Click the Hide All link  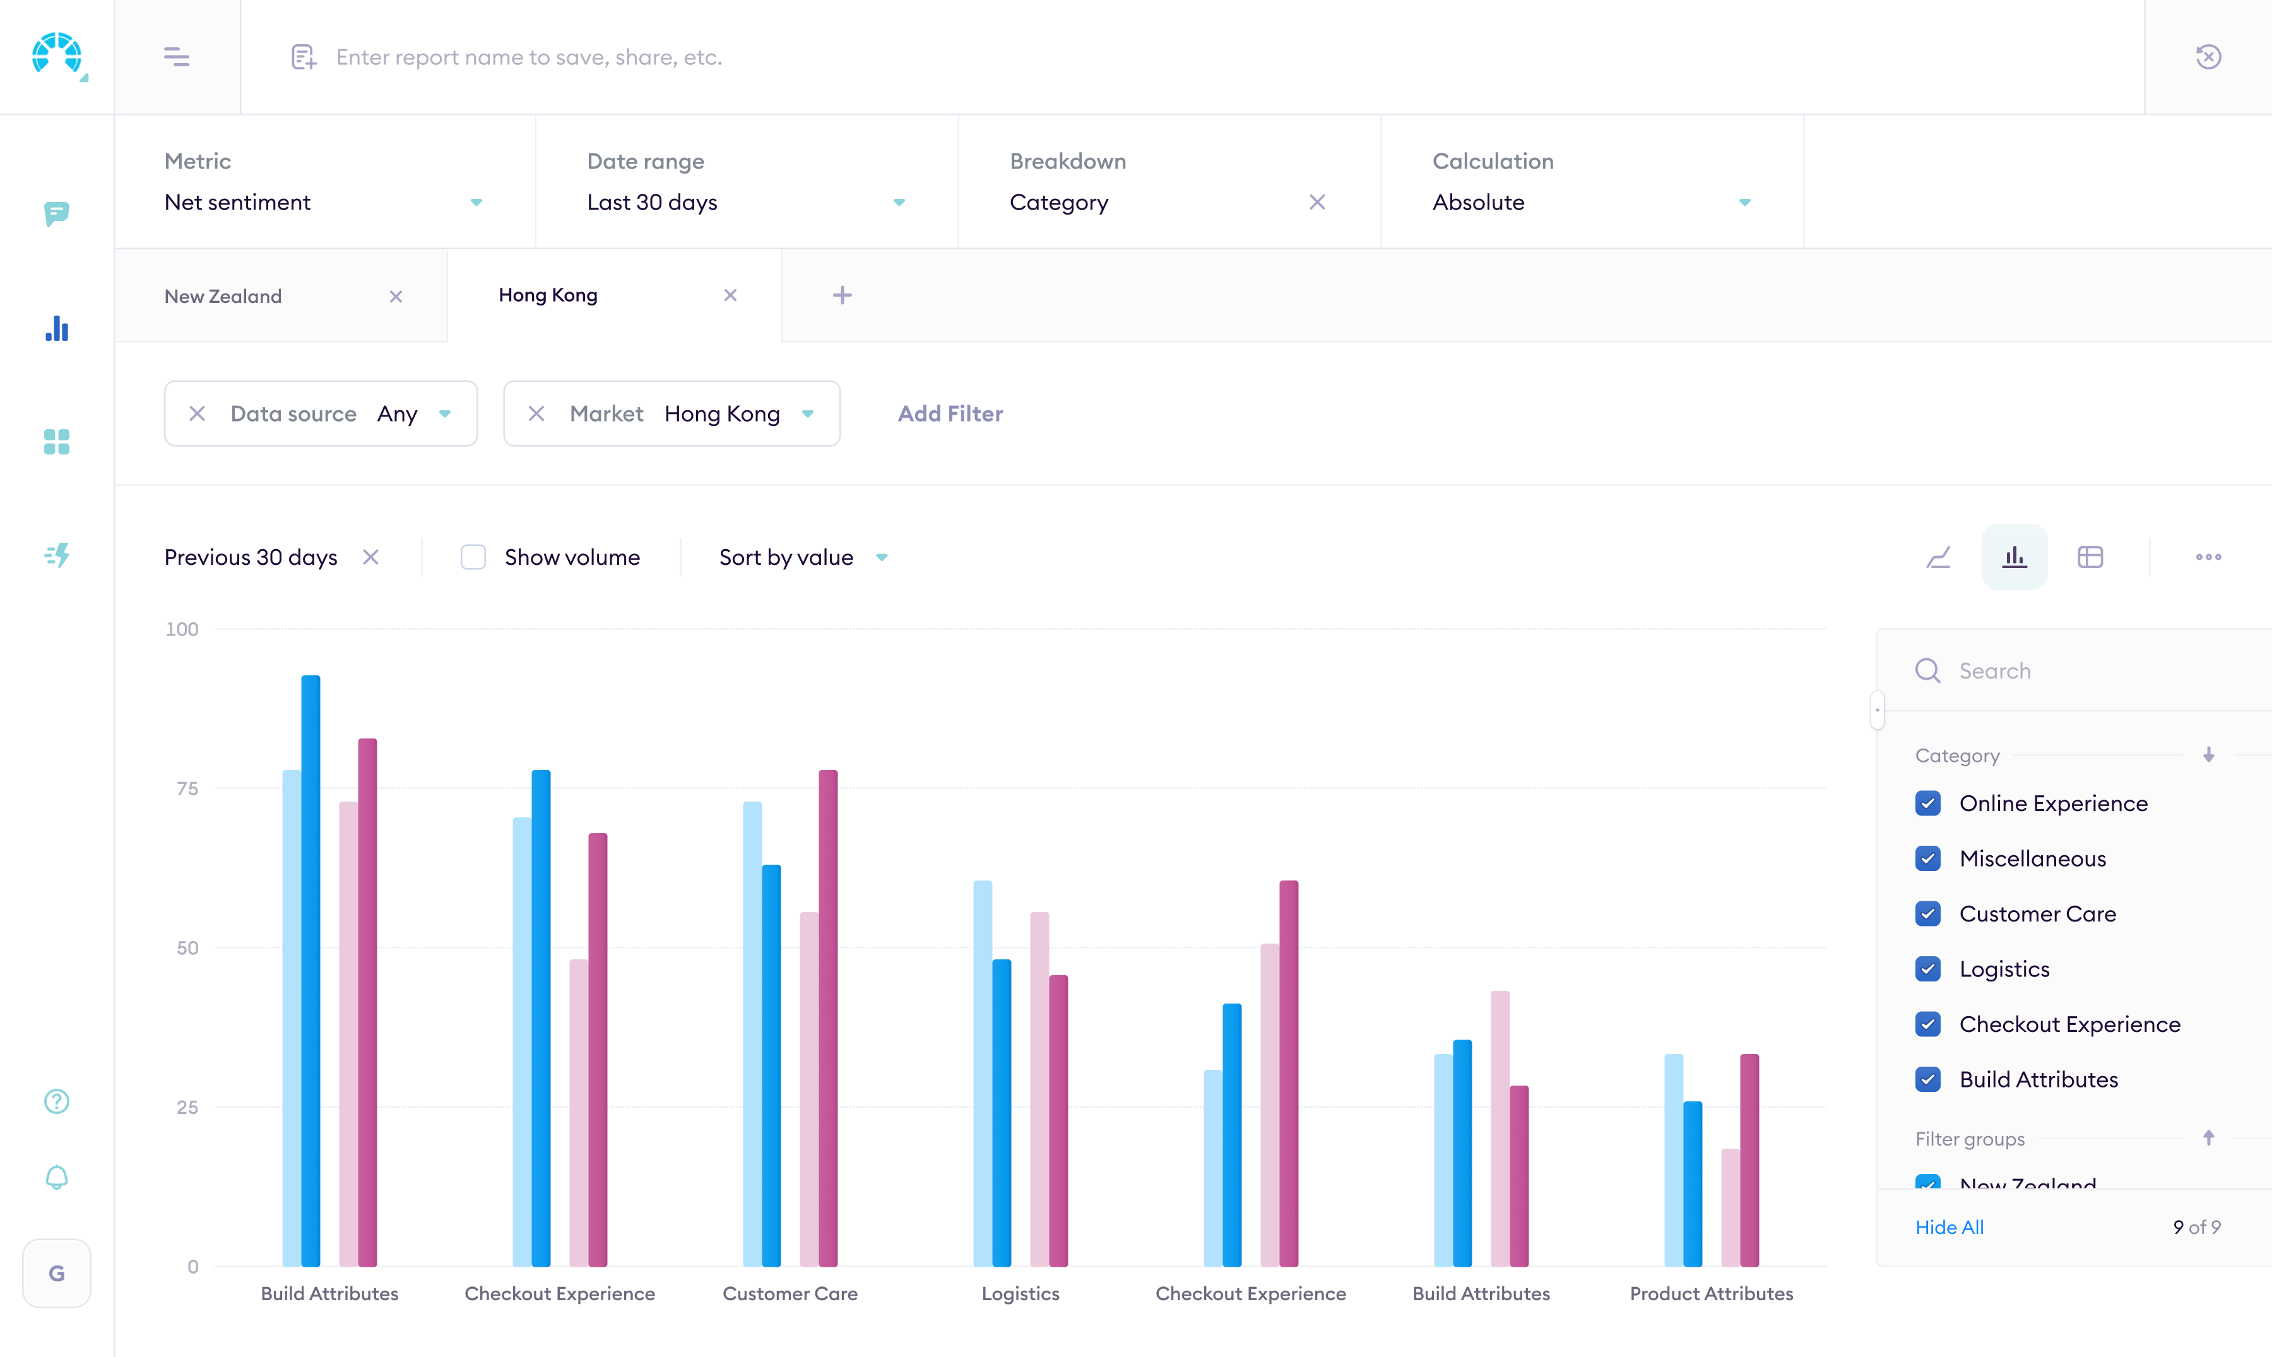pos(1950,1227)
